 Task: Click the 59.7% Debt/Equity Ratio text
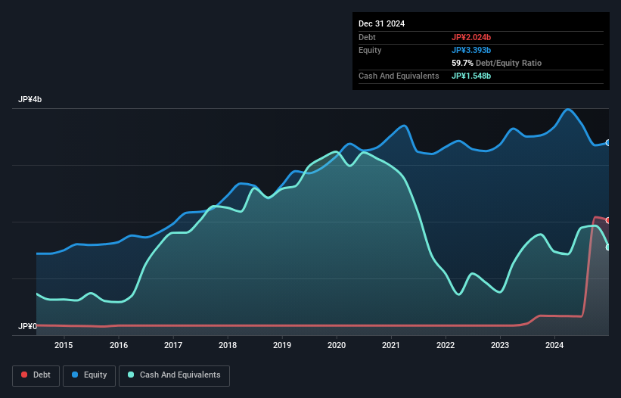click(x=497, y=63)
